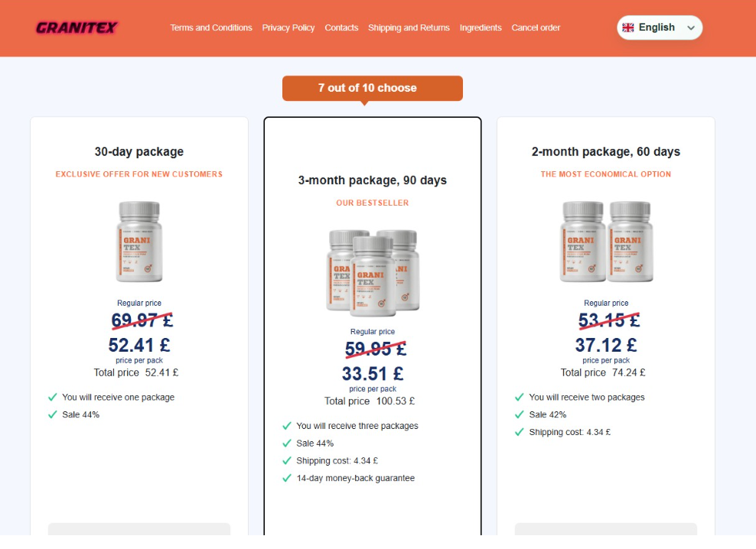
Task: Click the single bottle product image
Action: coord(139,242)
